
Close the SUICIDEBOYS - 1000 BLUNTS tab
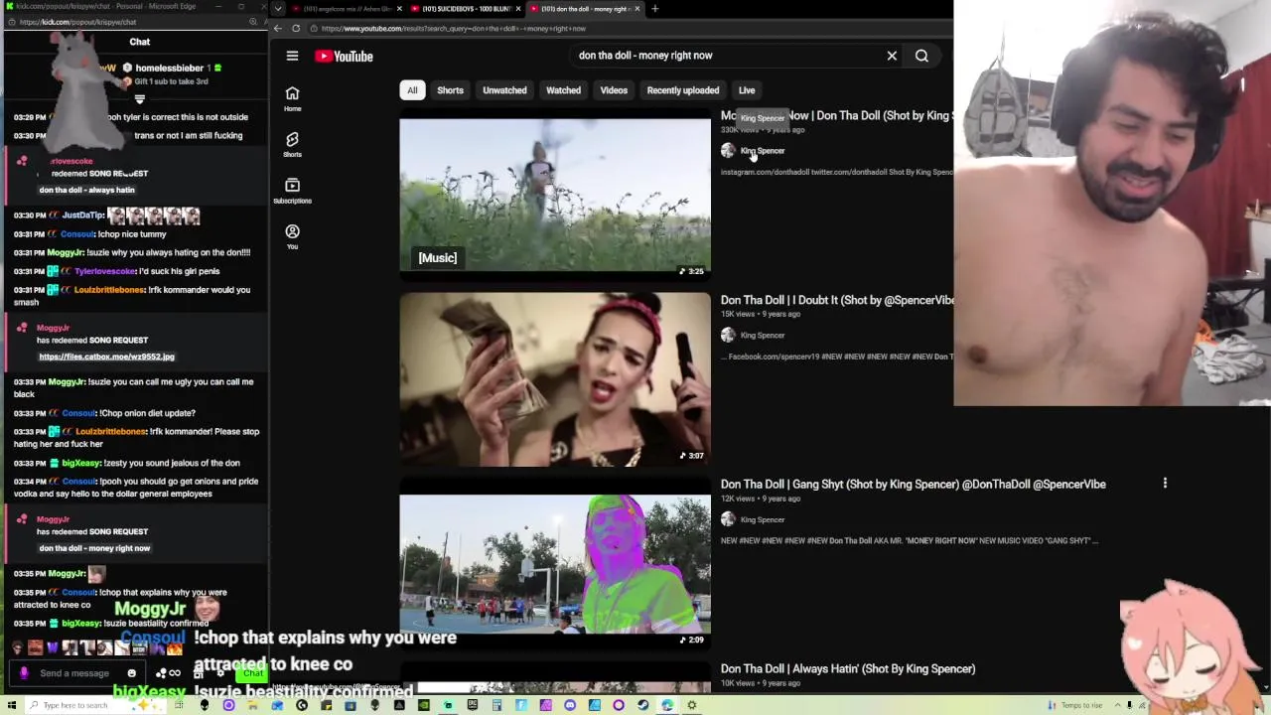[518, 9]
